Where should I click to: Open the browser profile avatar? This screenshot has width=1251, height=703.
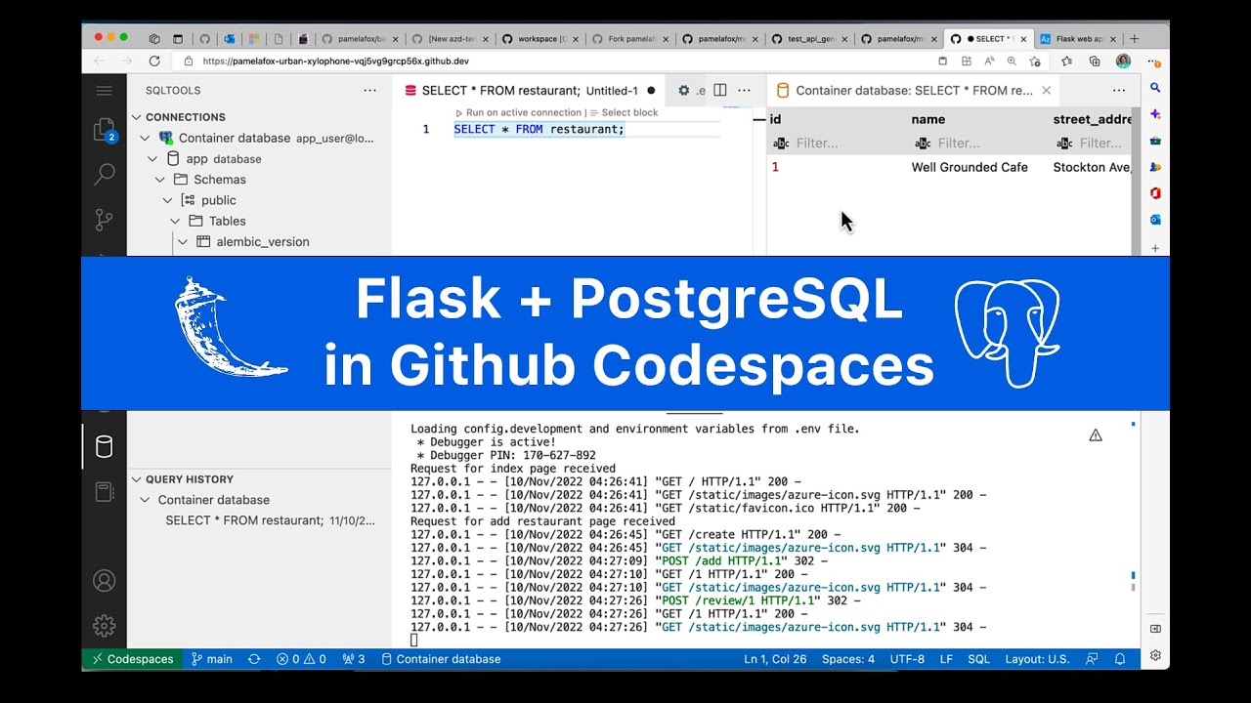[1123, 61]
